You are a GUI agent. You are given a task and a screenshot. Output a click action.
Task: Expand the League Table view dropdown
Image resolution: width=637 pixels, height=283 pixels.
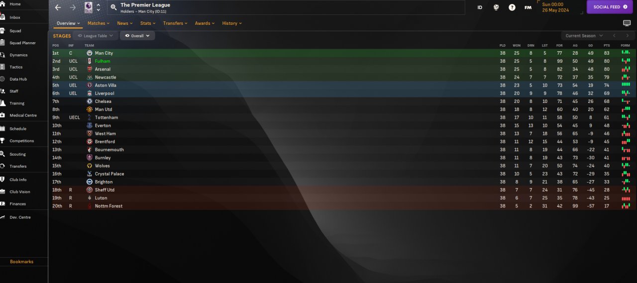(x=96, y=36)
